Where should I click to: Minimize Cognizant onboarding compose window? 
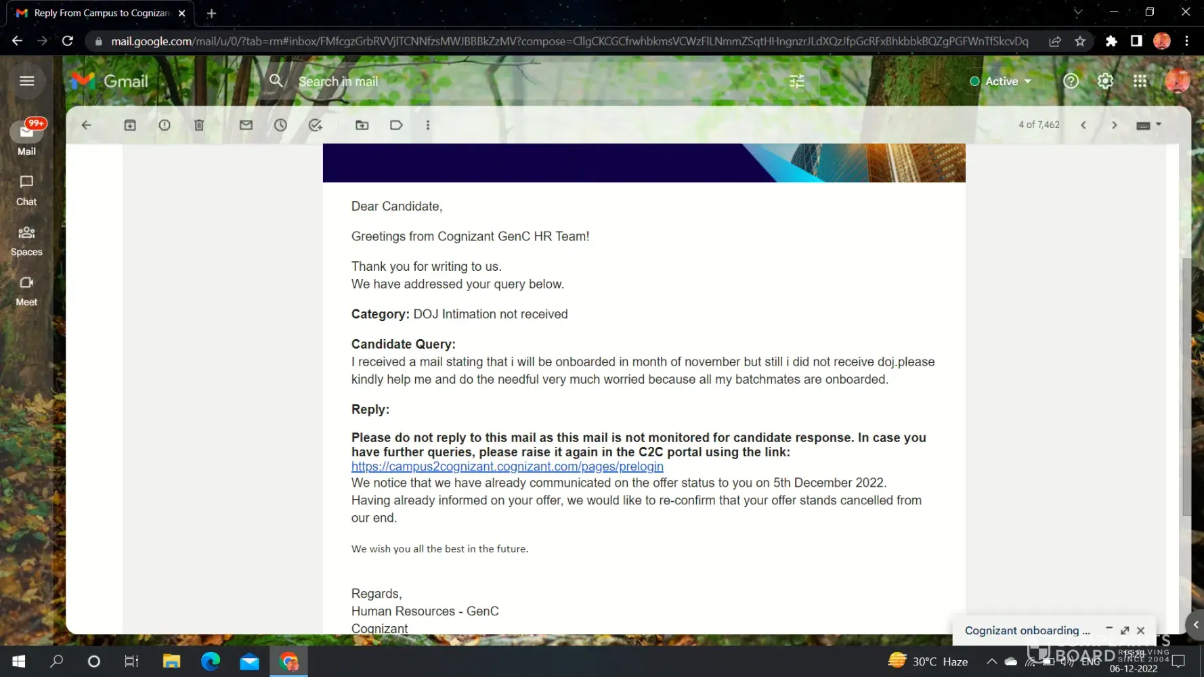click(1109, 630)
